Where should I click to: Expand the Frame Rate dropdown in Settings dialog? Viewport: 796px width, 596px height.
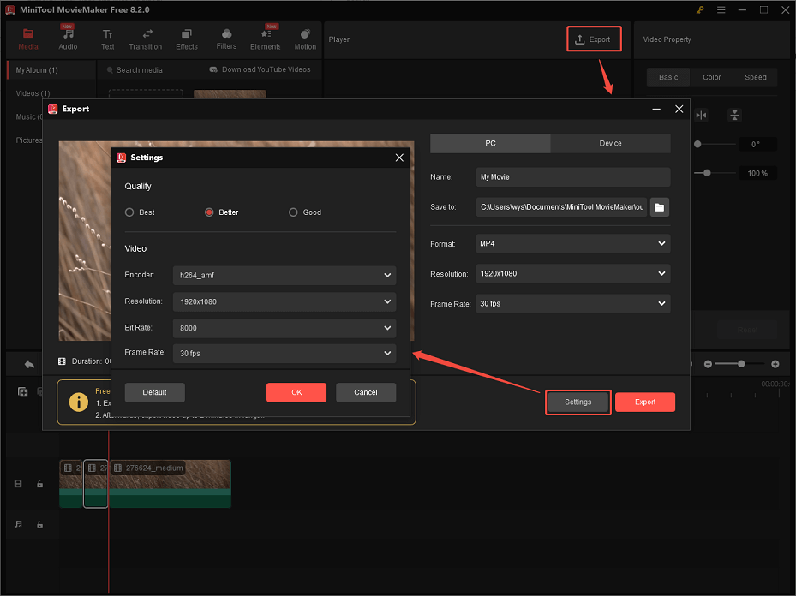(x=284, y=353)
